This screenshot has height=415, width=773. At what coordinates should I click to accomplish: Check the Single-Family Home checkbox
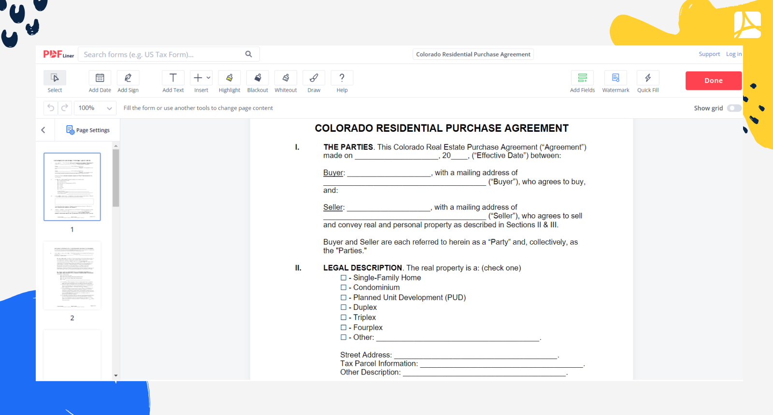tap(344, 277)
